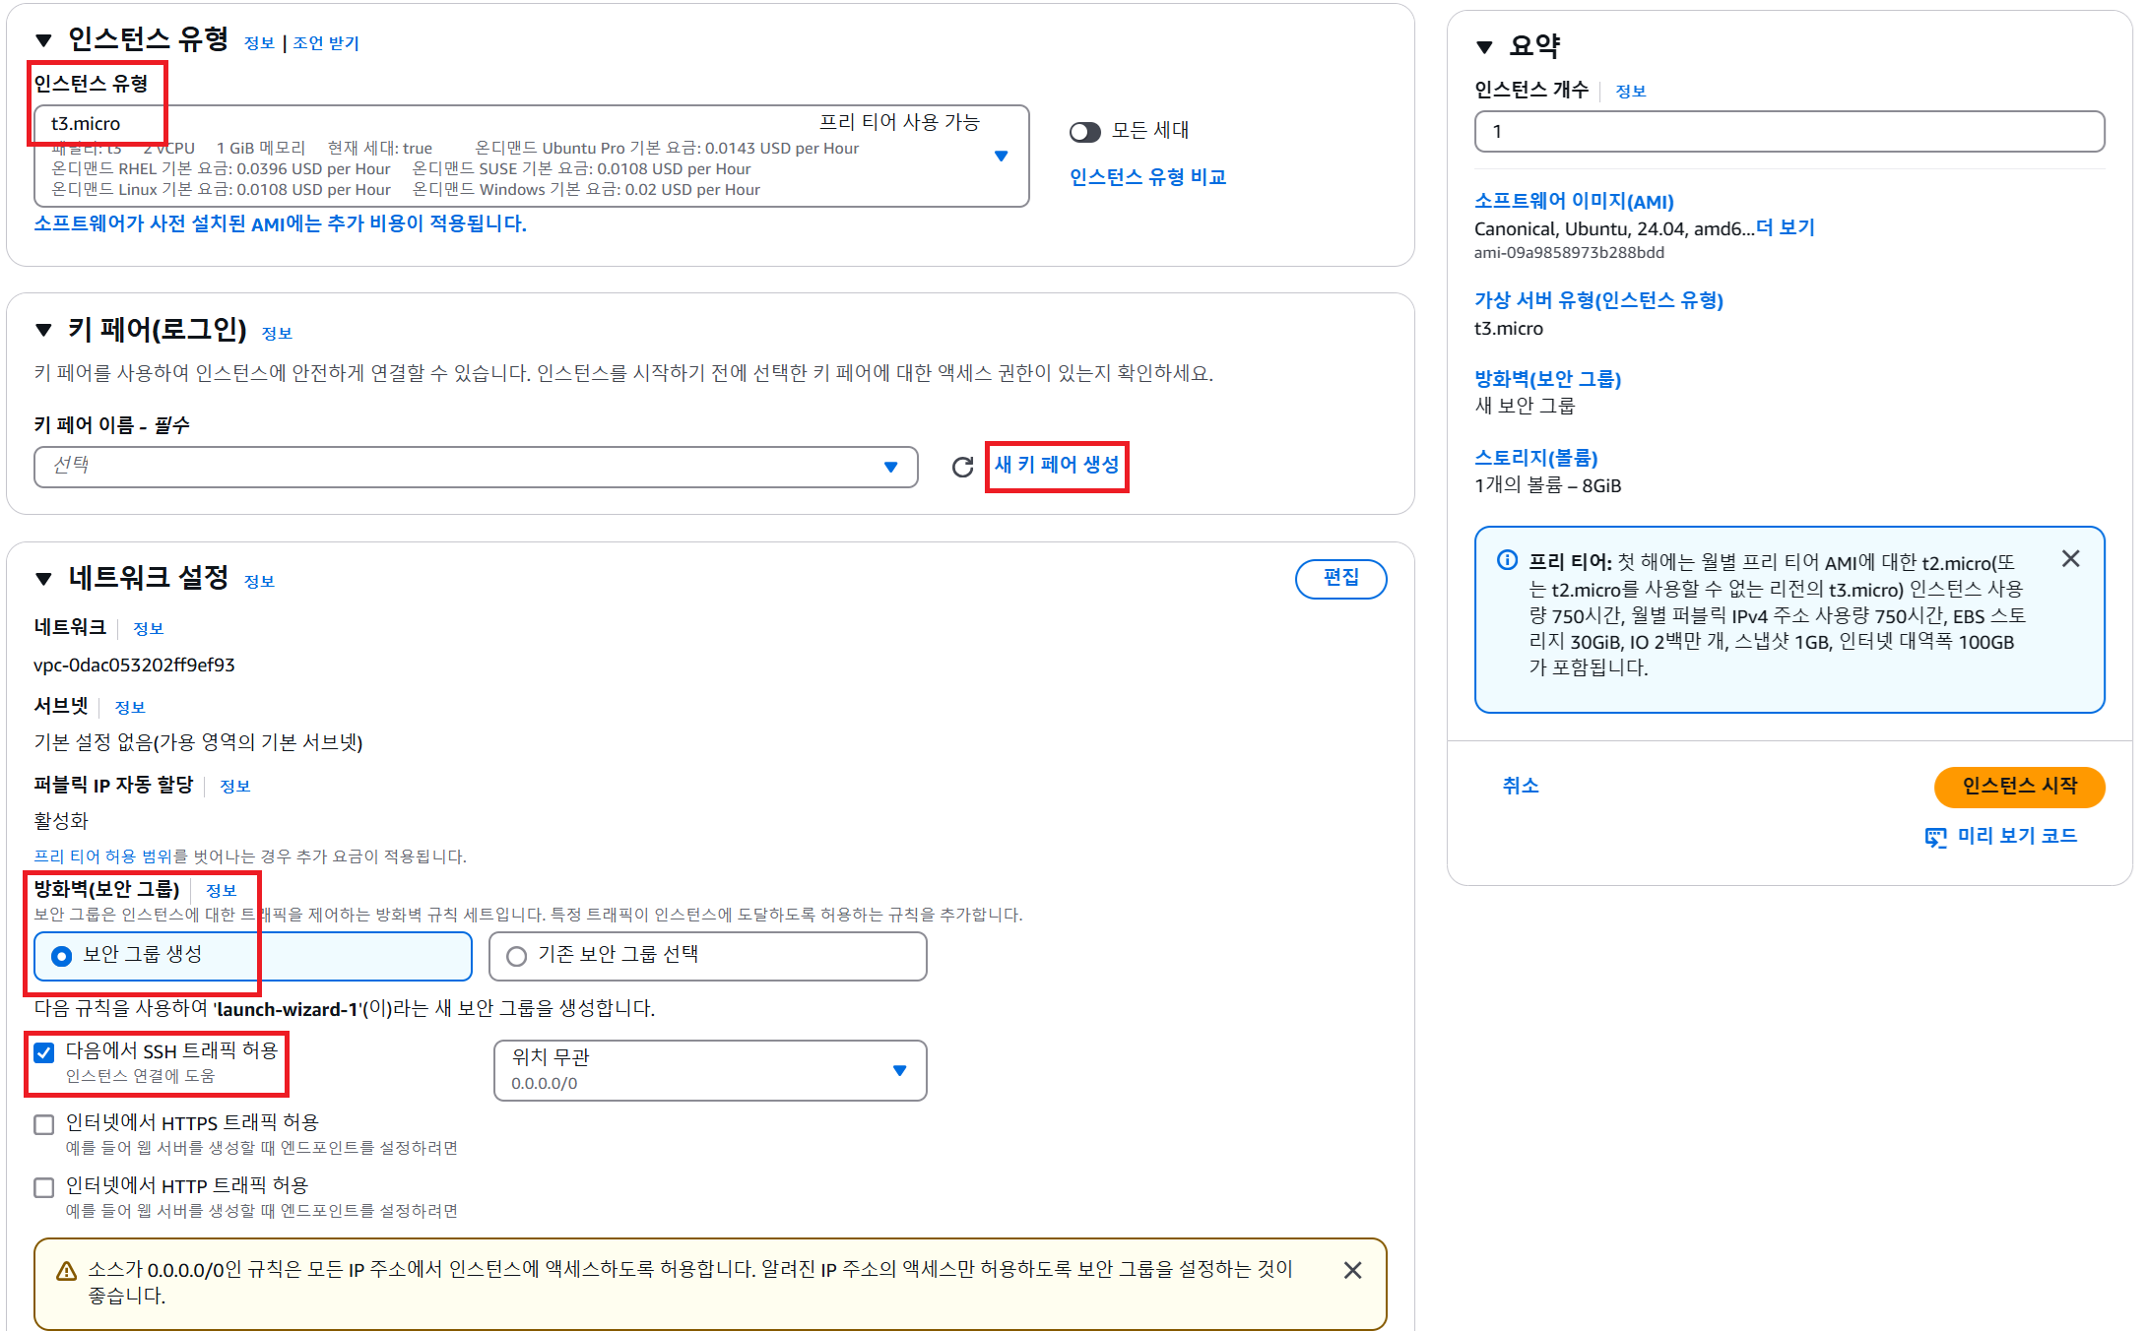The width and height of the screenshot is (2145, 1331).
Task: Click the preview code icon
Action: click(x=1935, y=837)
